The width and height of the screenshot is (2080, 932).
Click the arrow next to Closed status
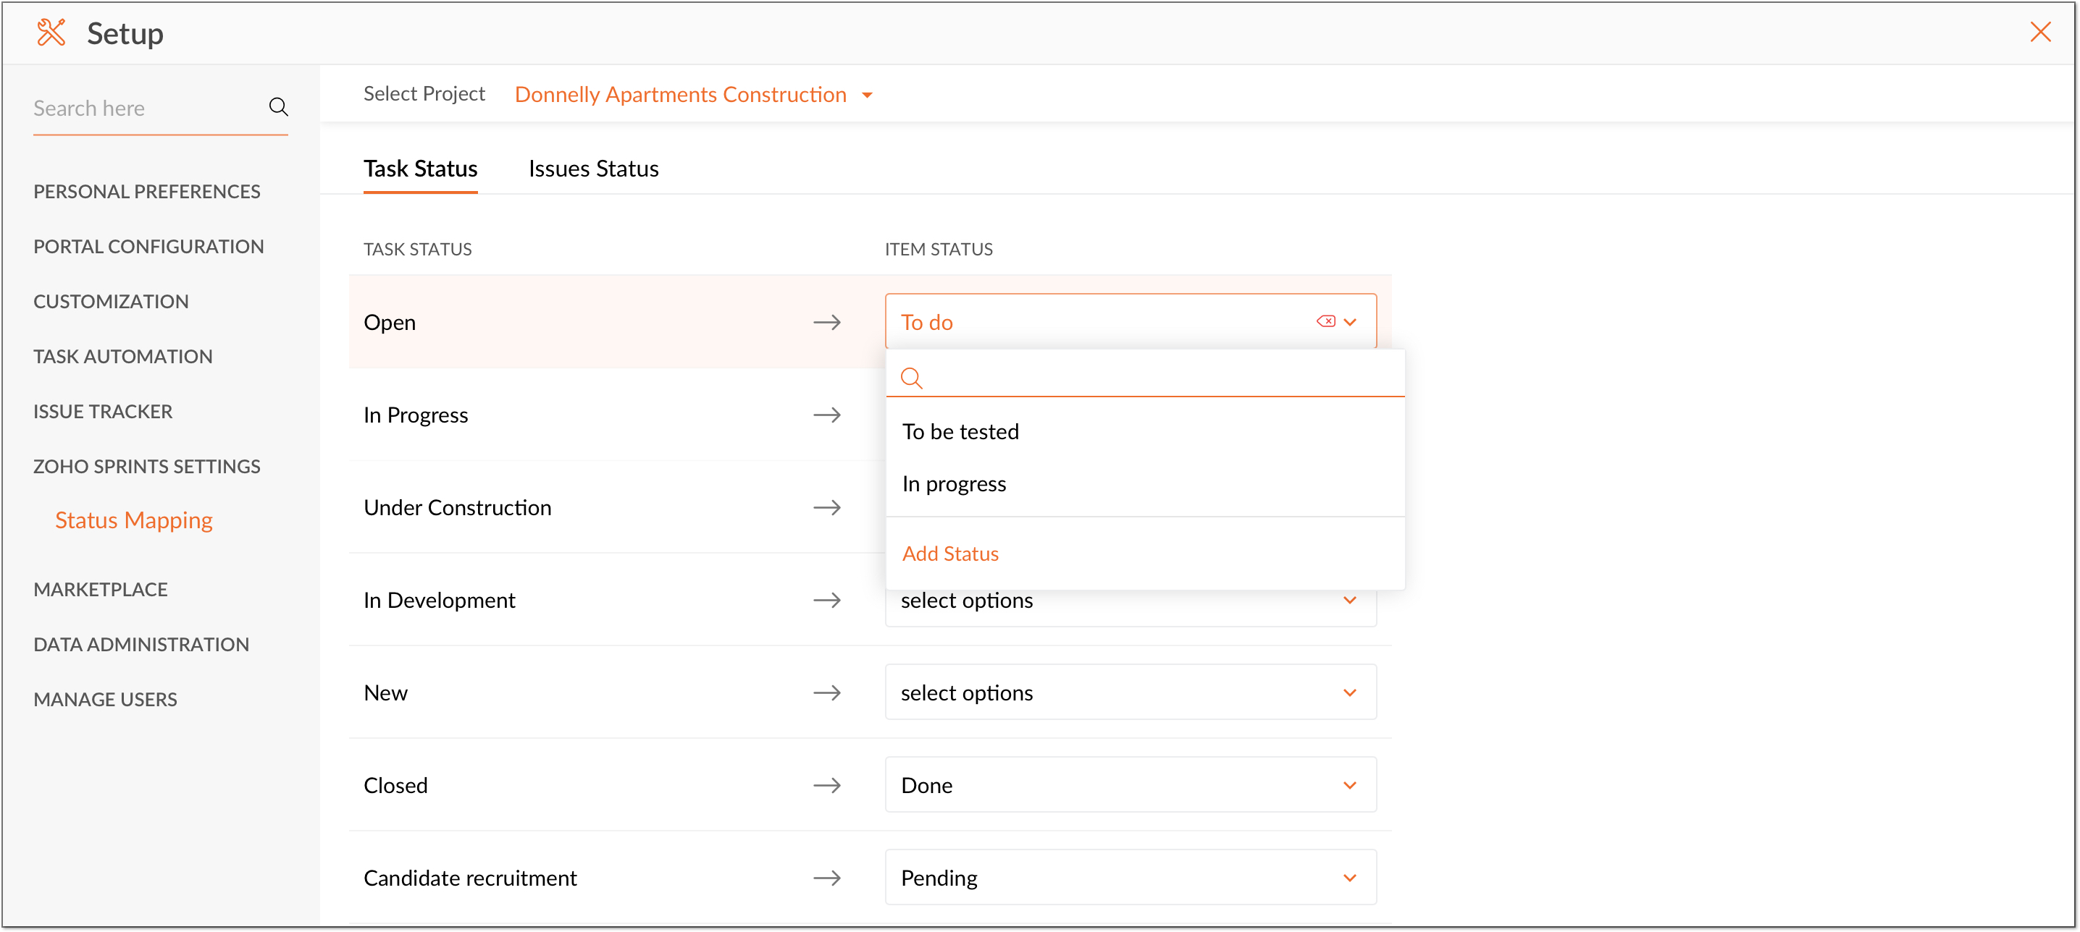pos(826,785)
